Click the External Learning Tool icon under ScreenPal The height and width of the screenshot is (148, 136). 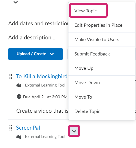tap(19, 137)
